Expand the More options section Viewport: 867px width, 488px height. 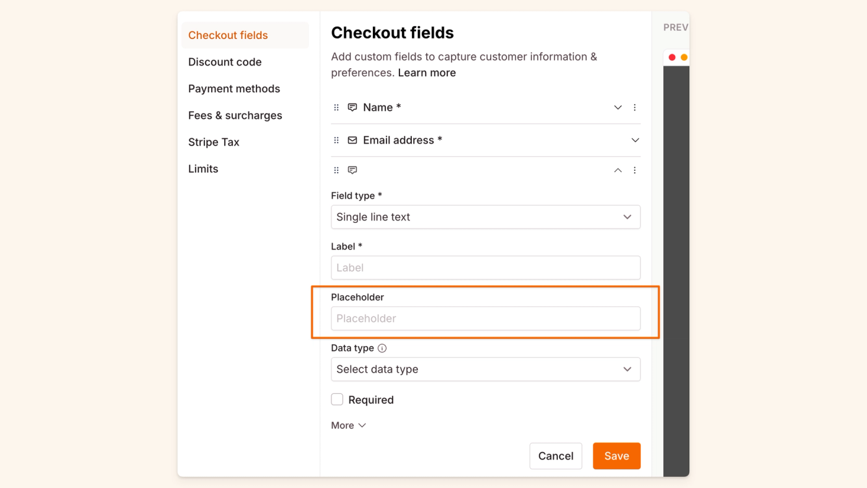click(349, 425)
